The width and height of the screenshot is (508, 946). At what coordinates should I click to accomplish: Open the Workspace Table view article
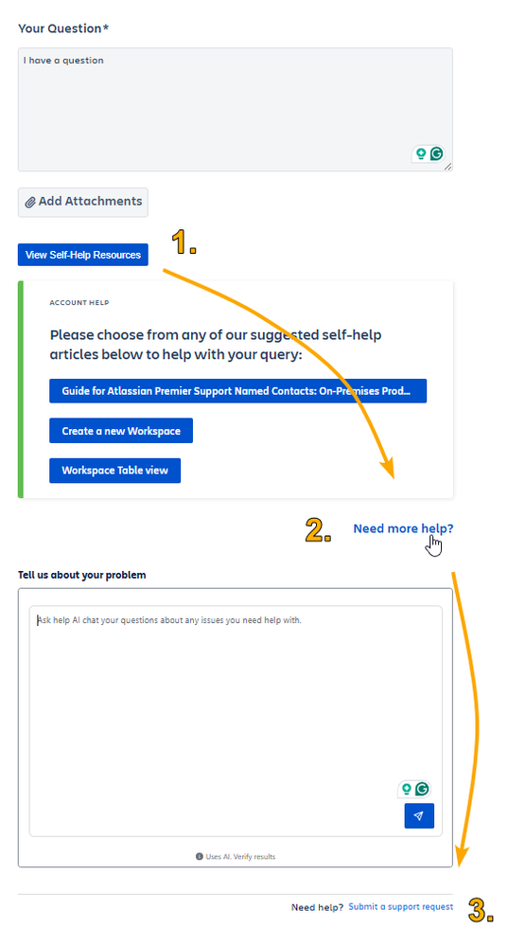click(x=115, y=471)
